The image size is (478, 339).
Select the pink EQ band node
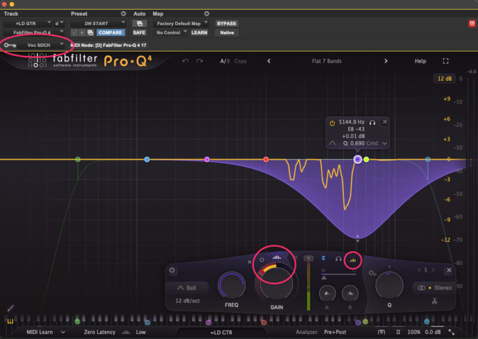(207, 159)
